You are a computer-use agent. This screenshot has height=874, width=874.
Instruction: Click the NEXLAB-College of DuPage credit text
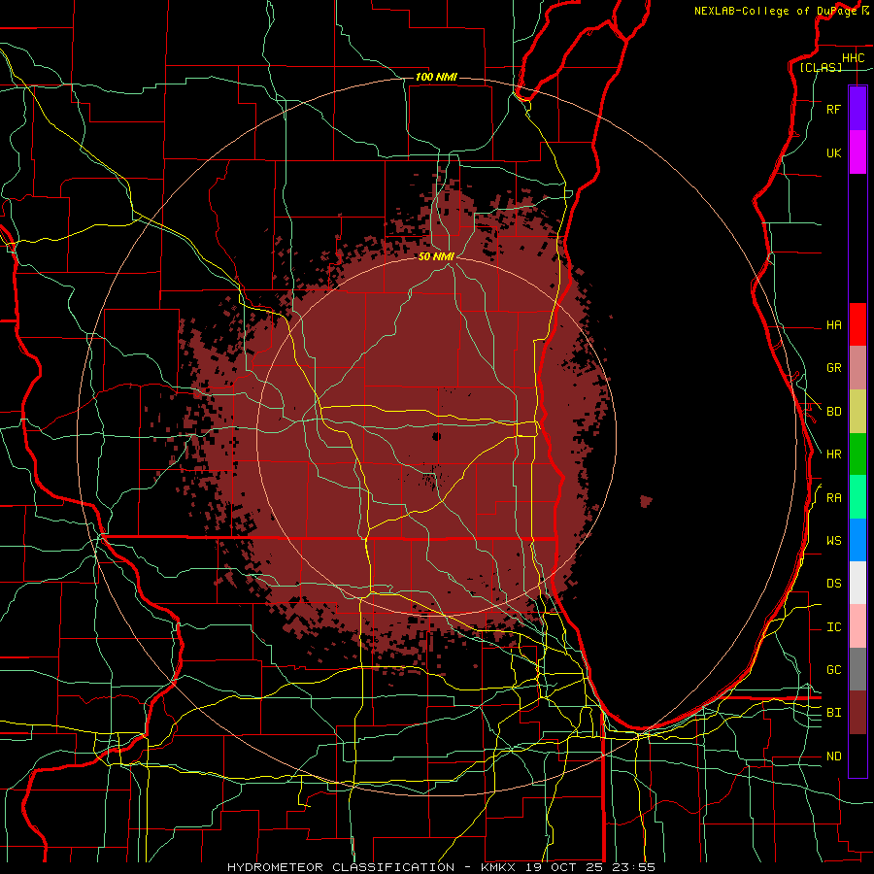coord(775,11)
